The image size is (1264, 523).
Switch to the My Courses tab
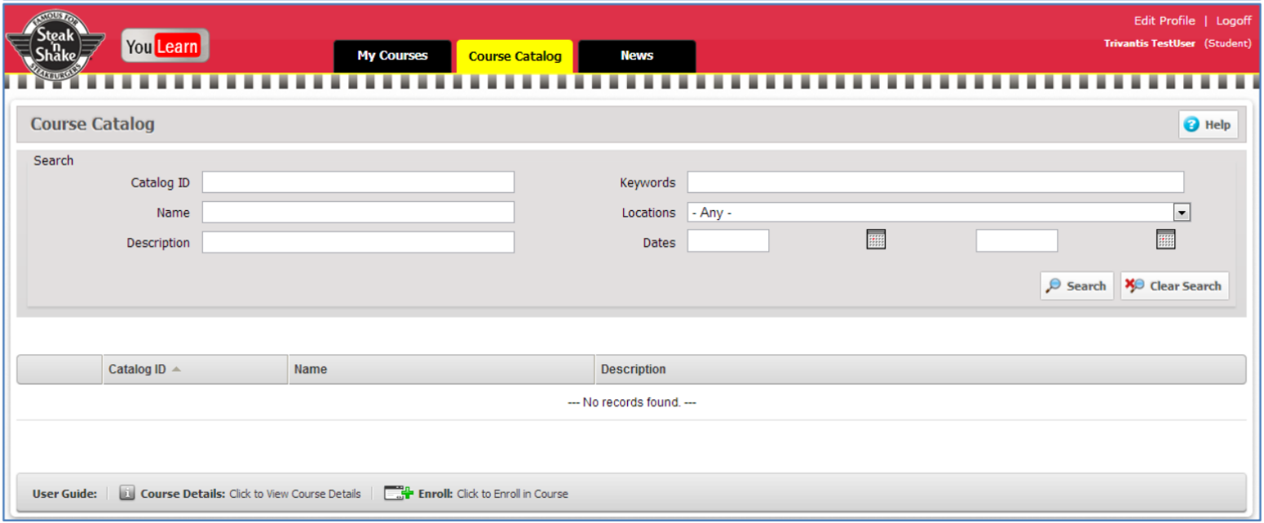[392, 56]
